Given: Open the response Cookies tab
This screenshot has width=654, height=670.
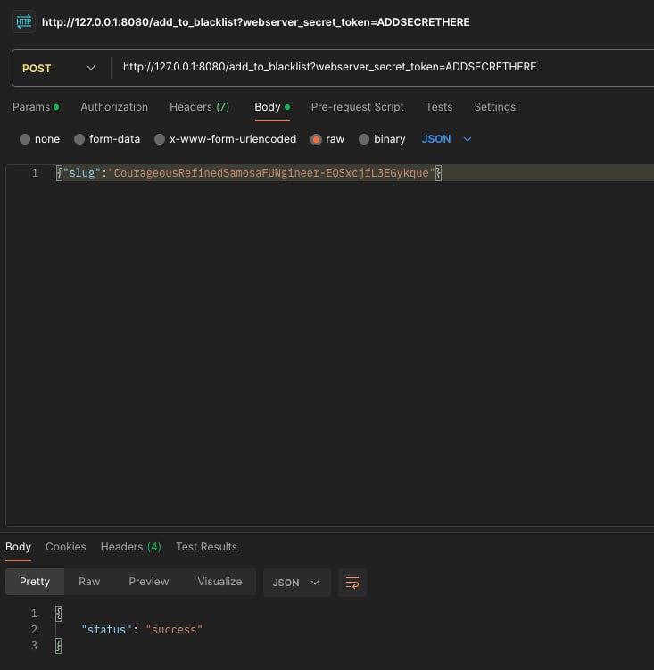Looking at the screenshot, I should 66,547.
